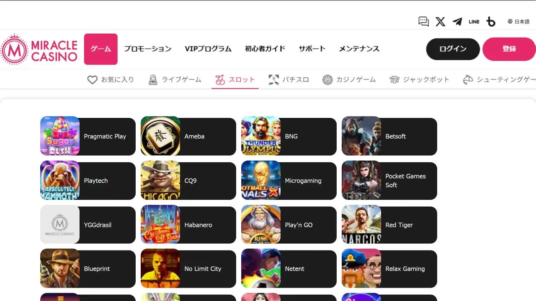Screen dimensions: 536x301
Task: Click the Miracle Casino logo
Action: coord(40,49)
